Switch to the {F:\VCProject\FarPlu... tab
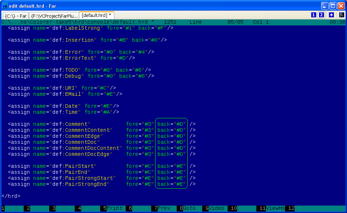The height and width of the screenshot is (213, 347). point(53,16)
